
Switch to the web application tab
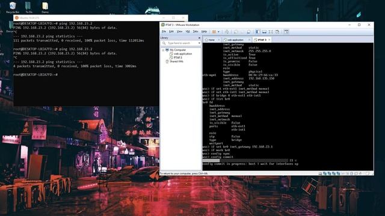click(x=235, y=40)
